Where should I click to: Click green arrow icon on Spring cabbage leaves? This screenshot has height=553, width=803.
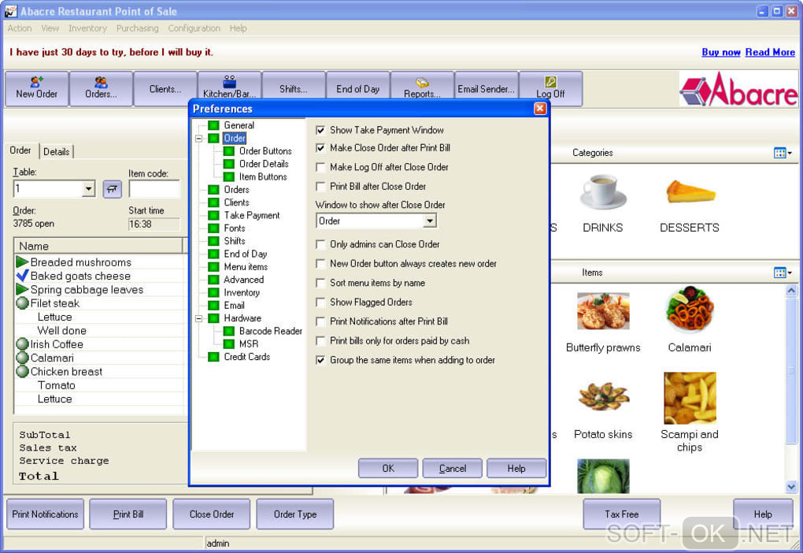click(22, 289)
